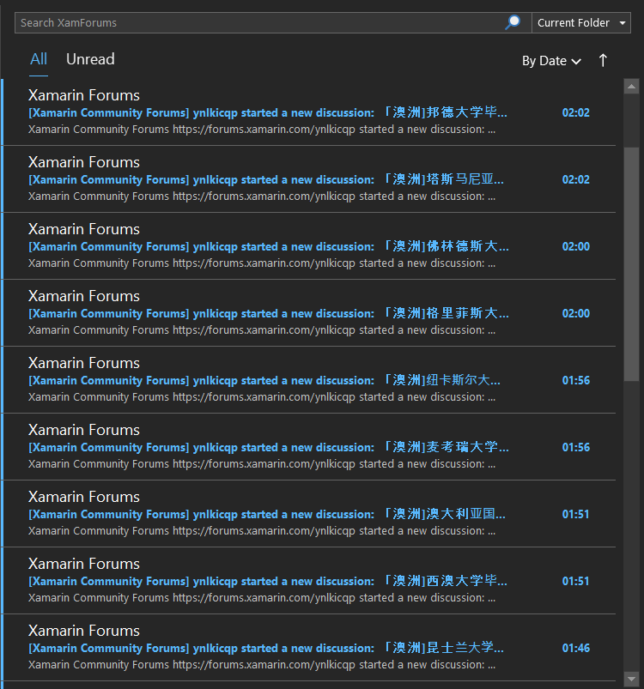Switch to the Unread tab

click(90, 59)
